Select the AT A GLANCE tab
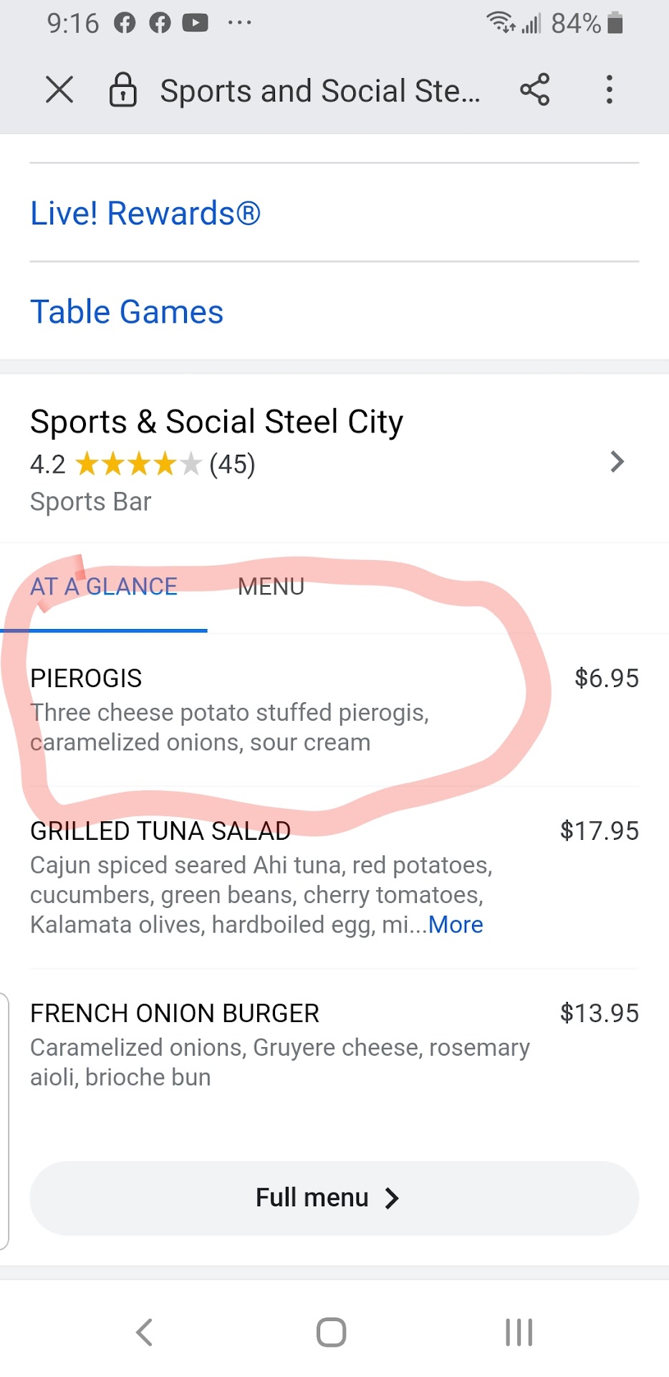Image resolution: width=669 pixels, height=1377 pixels. point(104,587)
